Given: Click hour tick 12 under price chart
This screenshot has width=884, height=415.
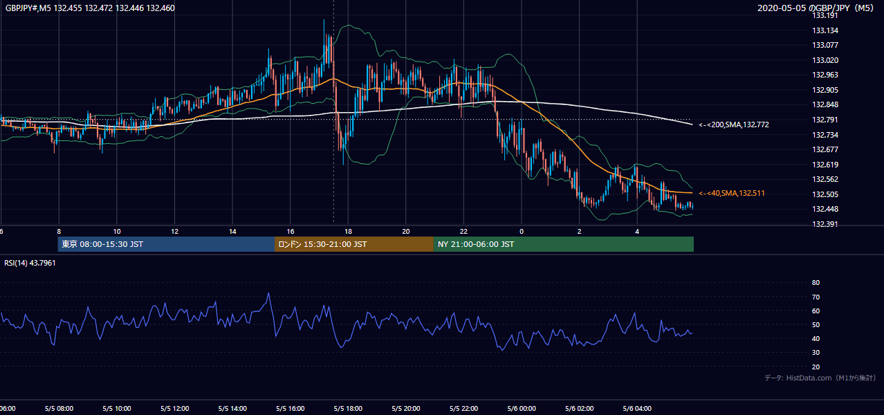Looking at the screenshot, I should [174, 231].
